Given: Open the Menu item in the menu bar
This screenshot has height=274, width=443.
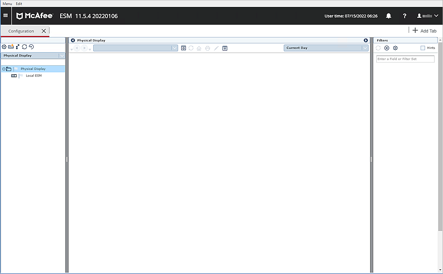Looking at the screenshot, I should tap(7, 3).
